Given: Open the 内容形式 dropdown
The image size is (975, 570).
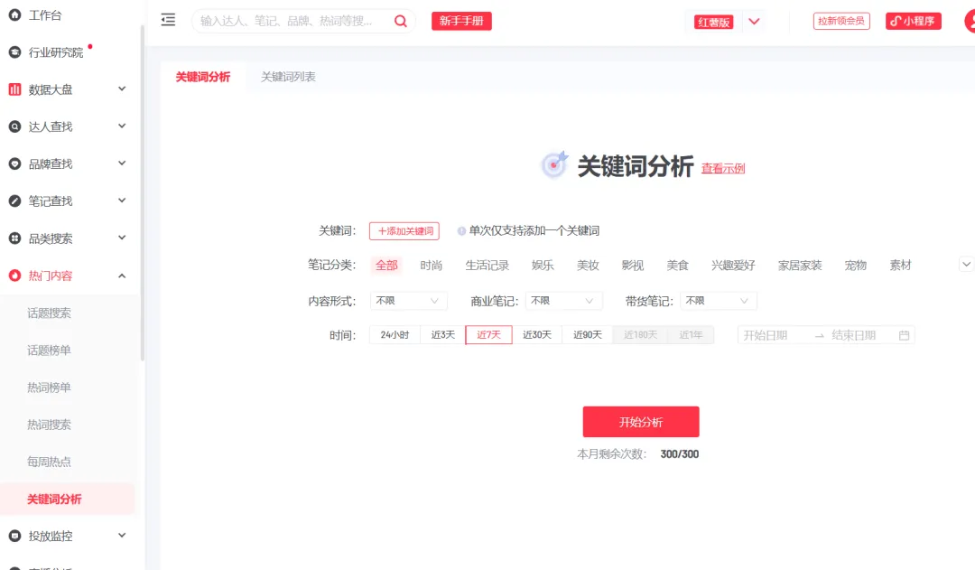Looking at the screenshot, I should pos(408,300).
